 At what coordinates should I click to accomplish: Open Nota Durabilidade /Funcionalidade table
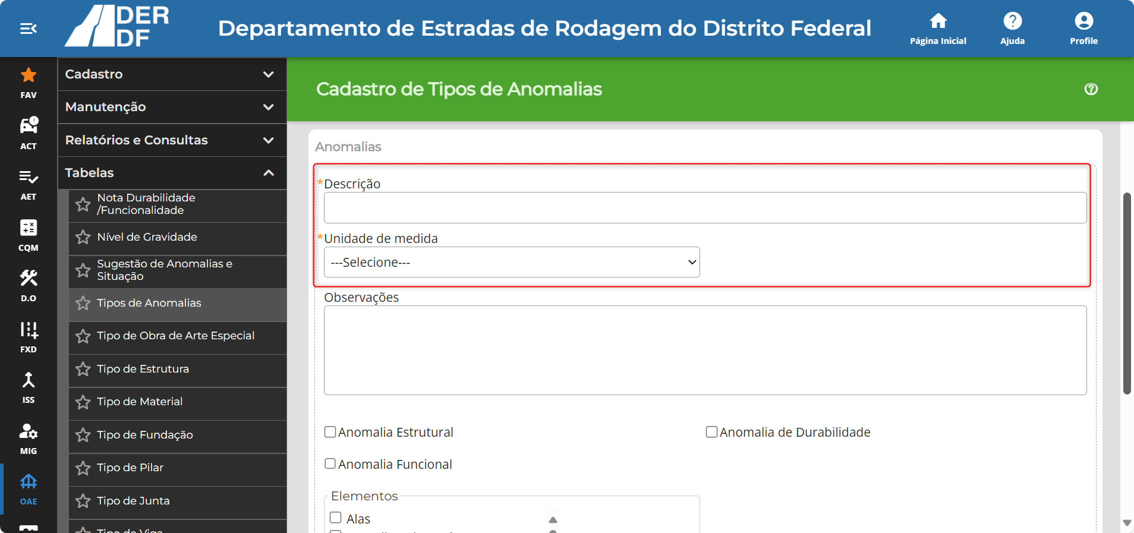pyautogui.click(x=178, y=204)
